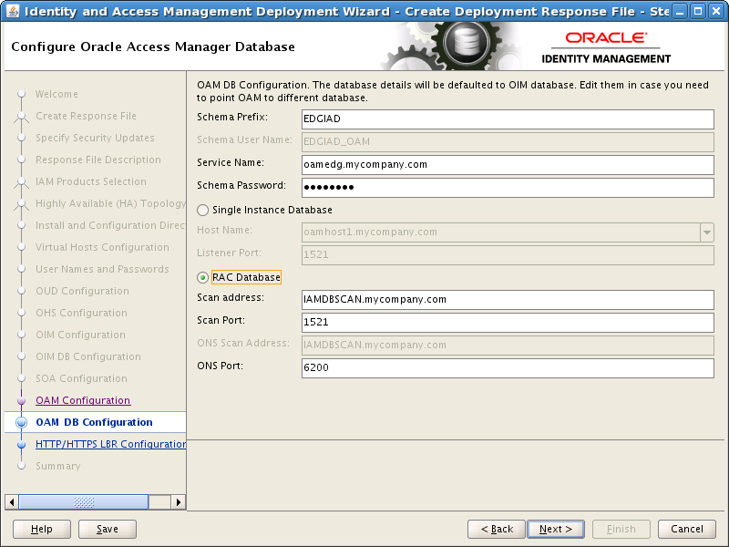This screenshot has width=729, height=547.
Task: Click the step bullet icon beside OAM DB Configuration
Action: point(21,422)
